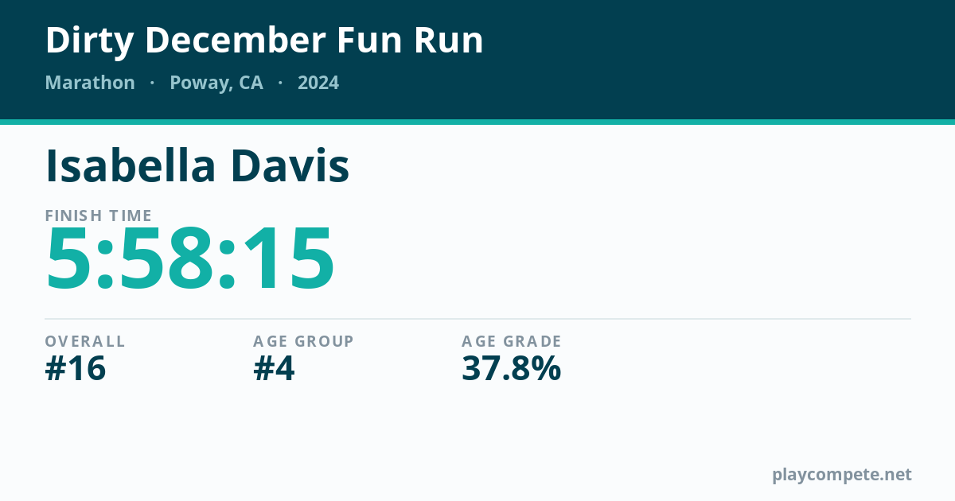Click the Poway, CA location text
This screenshot has height=501, width=955.
point(216,83)
